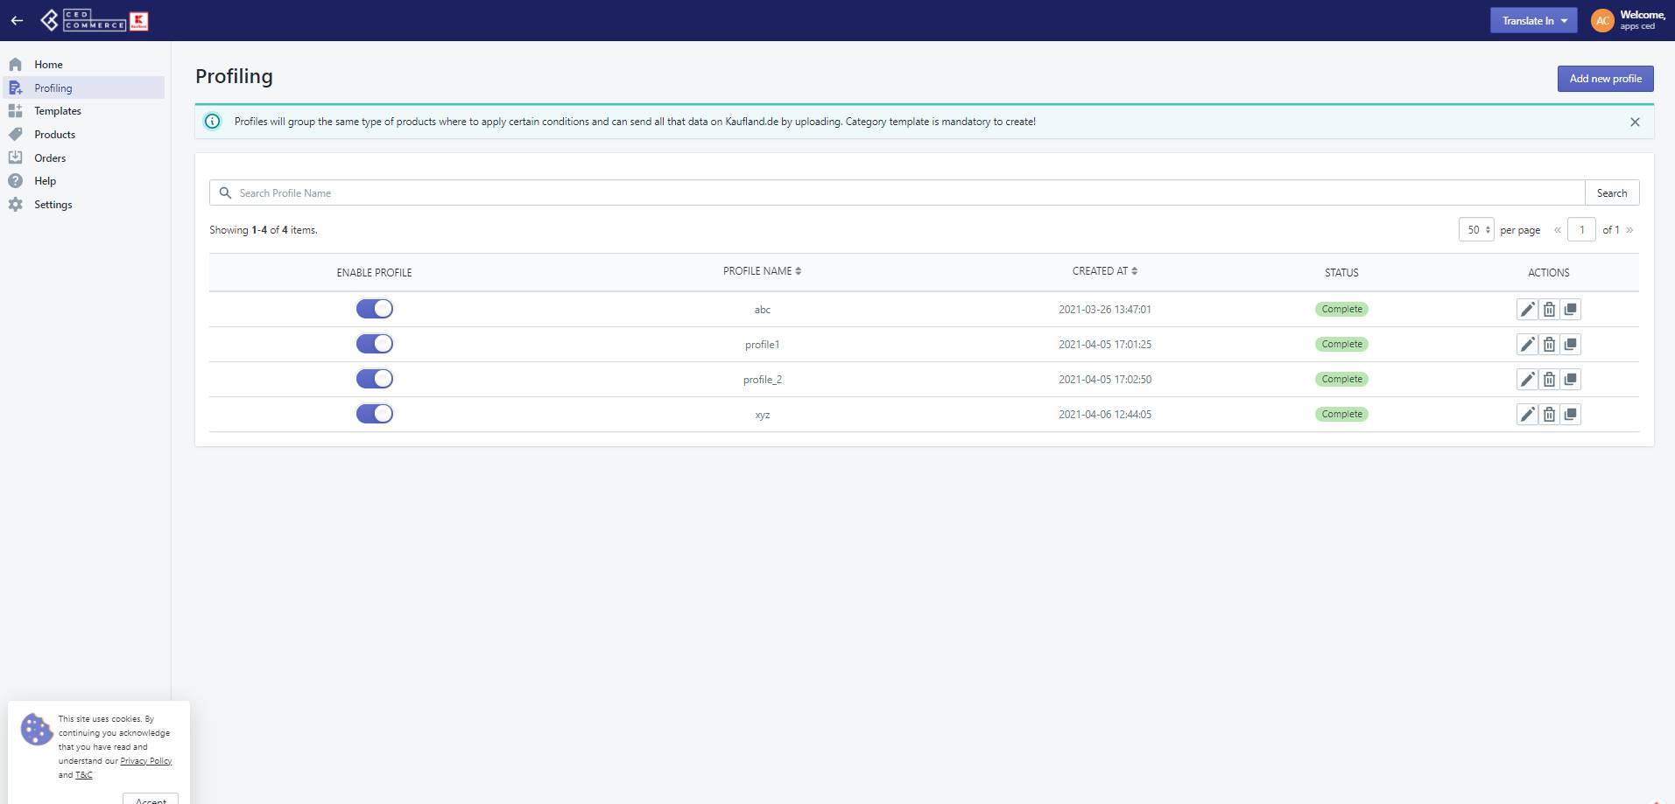Click the back arrow in top header
This screenshot has height=804, width=1675.
coord(17,20)
